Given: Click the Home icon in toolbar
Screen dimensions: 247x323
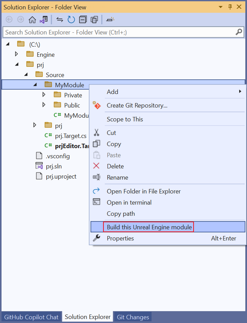Looking at the screenshot, I should pos(32,20).
